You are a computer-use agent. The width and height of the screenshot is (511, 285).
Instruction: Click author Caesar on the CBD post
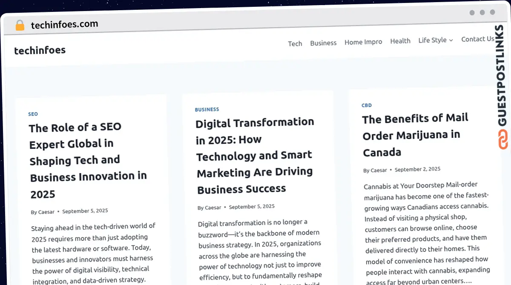379,170
